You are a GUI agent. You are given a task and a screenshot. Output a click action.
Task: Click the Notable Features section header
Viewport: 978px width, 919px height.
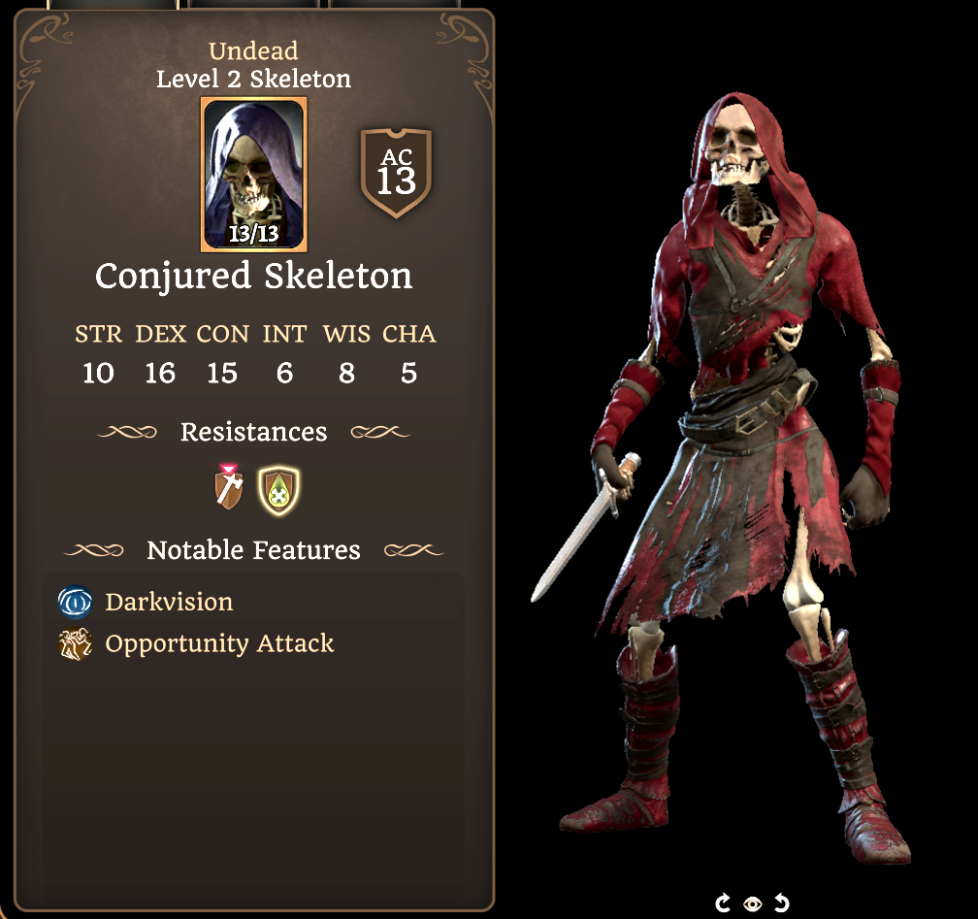click(x=254, y=550)
